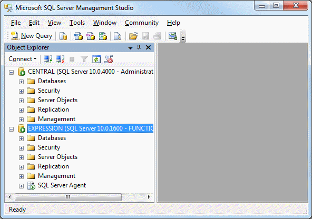The width and height of the screenshot is (312, 219).
Task: Select 'Databases' label under CENTRAL
Action: click(52, 81)
